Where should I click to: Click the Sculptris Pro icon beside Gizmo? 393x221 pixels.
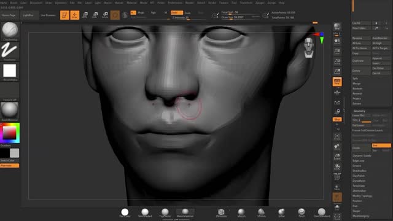[x=125, y=15]
